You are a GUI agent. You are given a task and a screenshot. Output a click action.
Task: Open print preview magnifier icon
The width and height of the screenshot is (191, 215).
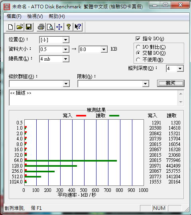coord(50,27)
